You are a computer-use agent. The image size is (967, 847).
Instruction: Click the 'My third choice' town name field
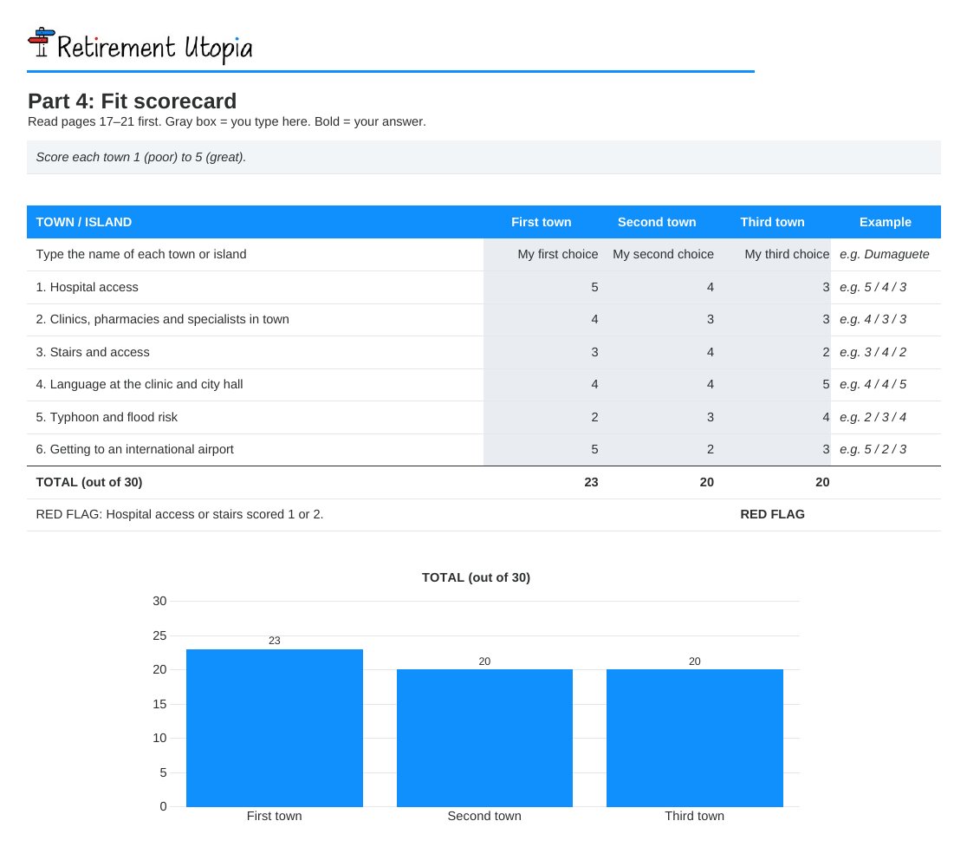pyautogui.click(x=773, y=254)
